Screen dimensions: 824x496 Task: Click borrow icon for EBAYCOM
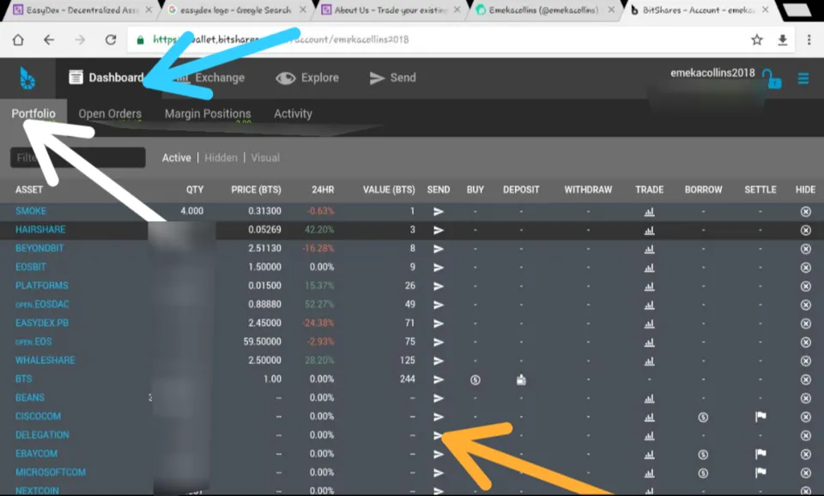coord(703,455)
